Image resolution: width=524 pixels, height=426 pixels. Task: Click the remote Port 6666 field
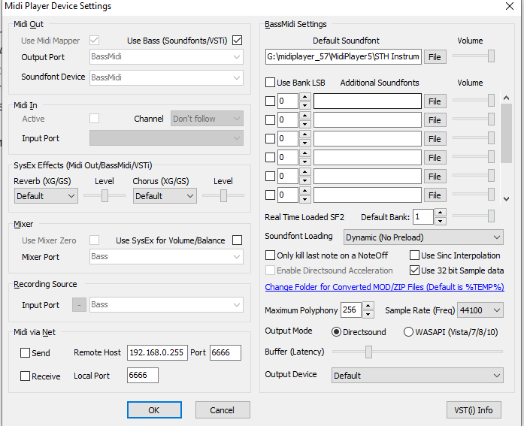226,352
